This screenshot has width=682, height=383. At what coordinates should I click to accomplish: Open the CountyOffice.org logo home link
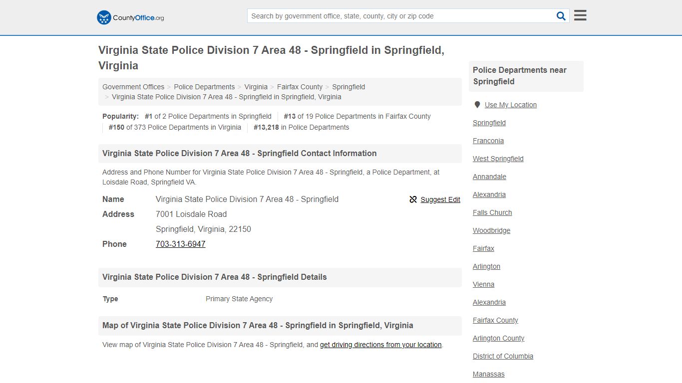click(x=130, y=17)
